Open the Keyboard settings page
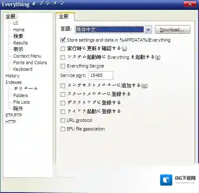199x193 pixels. 23,69
